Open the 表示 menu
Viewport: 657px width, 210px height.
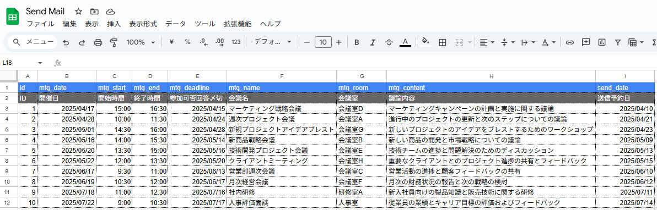tap(91, 24)
